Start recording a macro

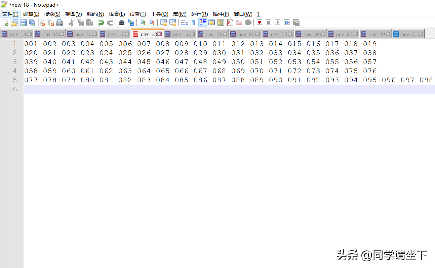(x=259, y=23)
